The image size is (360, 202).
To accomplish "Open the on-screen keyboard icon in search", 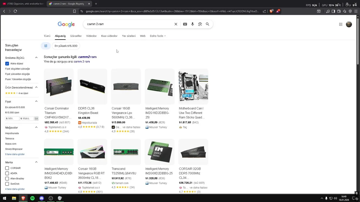I will [x=185, y=24].
